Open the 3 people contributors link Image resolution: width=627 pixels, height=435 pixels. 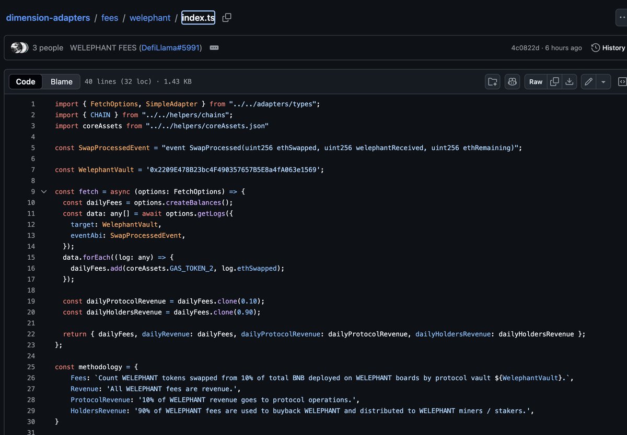[48, 47]
